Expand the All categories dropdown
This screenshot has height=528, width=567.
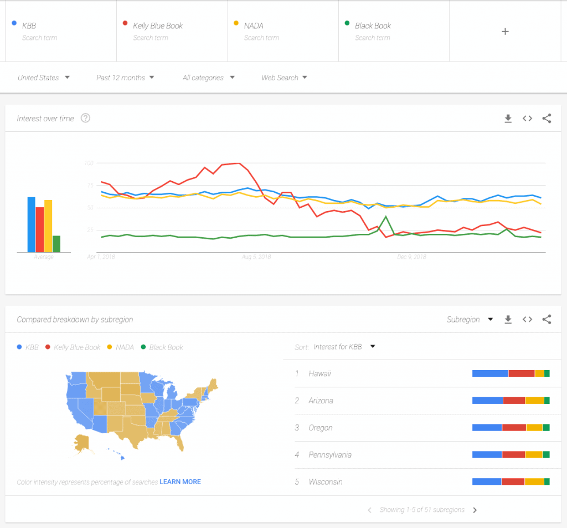[x=208, y=78]
